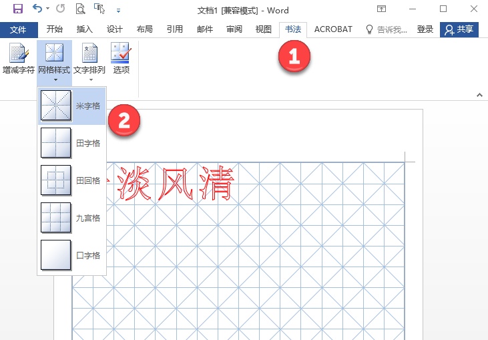The image size is (488, 340).
Task: Expand the 文字排列 dropdown arrow
Action: click(91, 80)
